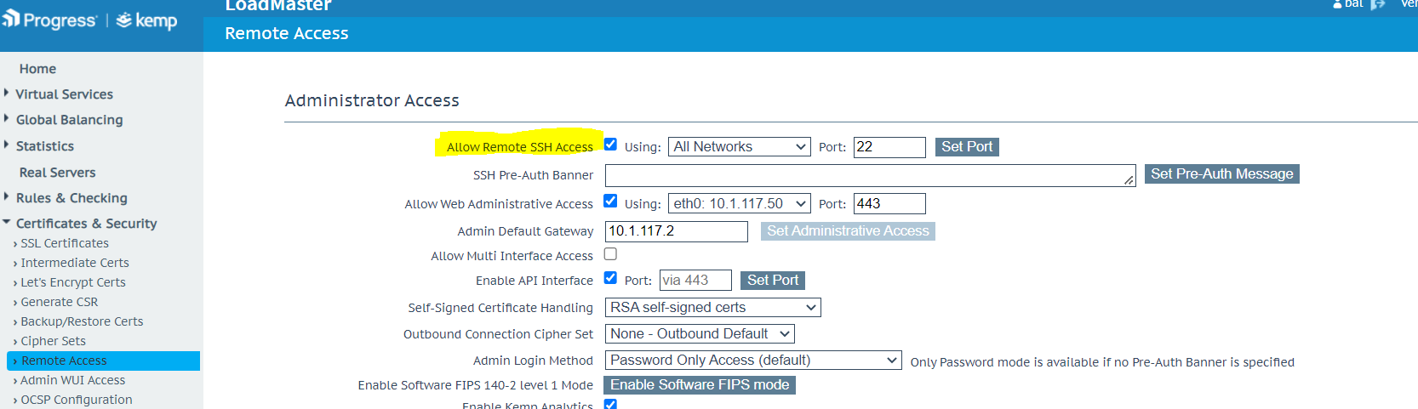Open the Admin Login Method dropdown
Image resolution: width=1418 pixels, height=409 pixels.
pyautogui.click(x=752, y=361)
